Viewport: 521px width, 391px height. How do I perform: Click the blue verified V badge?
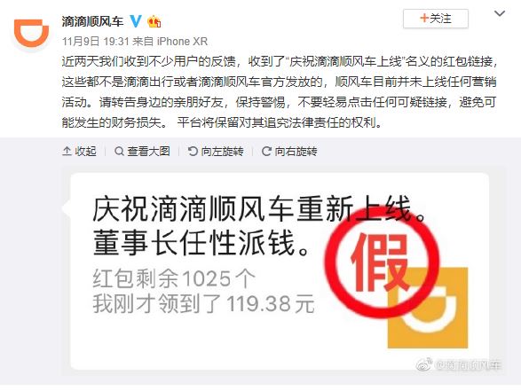(136, 21)
